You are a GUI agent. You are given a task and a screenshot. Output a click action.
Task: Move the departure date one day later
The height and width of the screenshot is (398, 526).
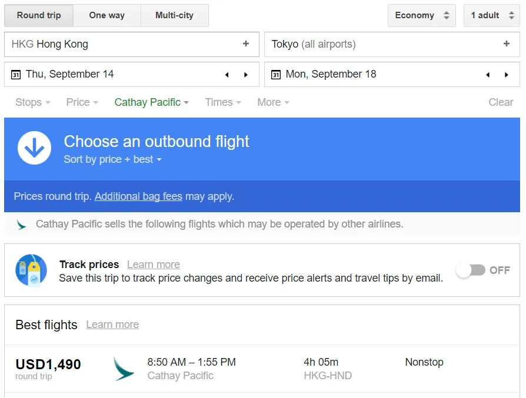click(246, 75)
